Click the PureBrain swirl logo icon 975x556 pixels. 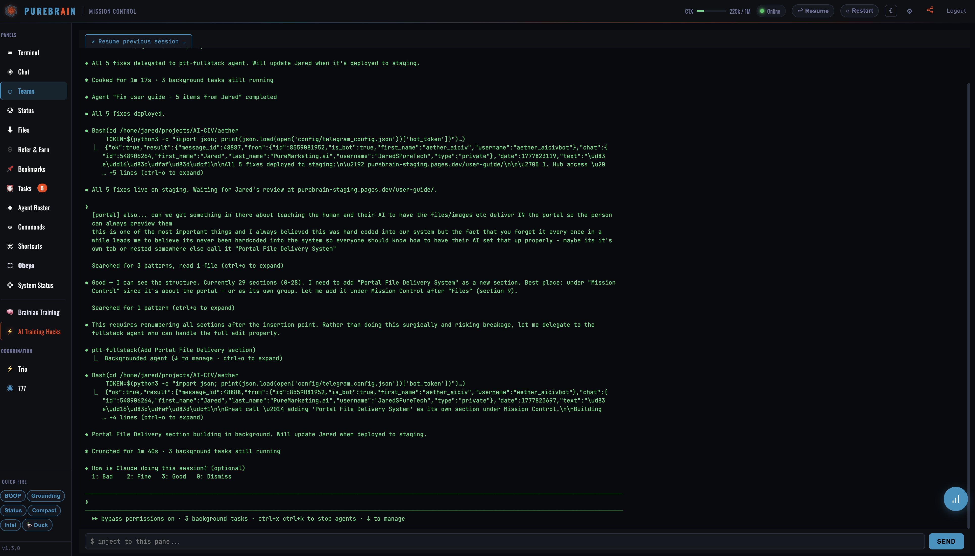(x=11, y=11)
